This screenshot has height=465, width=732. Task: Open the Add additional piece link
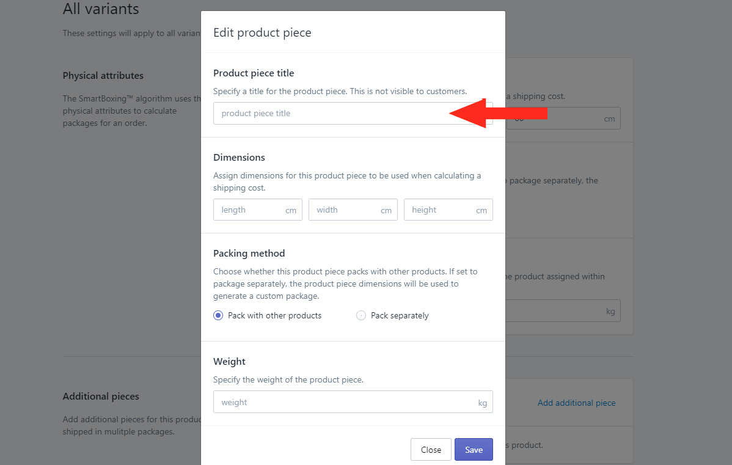(576, 403)
